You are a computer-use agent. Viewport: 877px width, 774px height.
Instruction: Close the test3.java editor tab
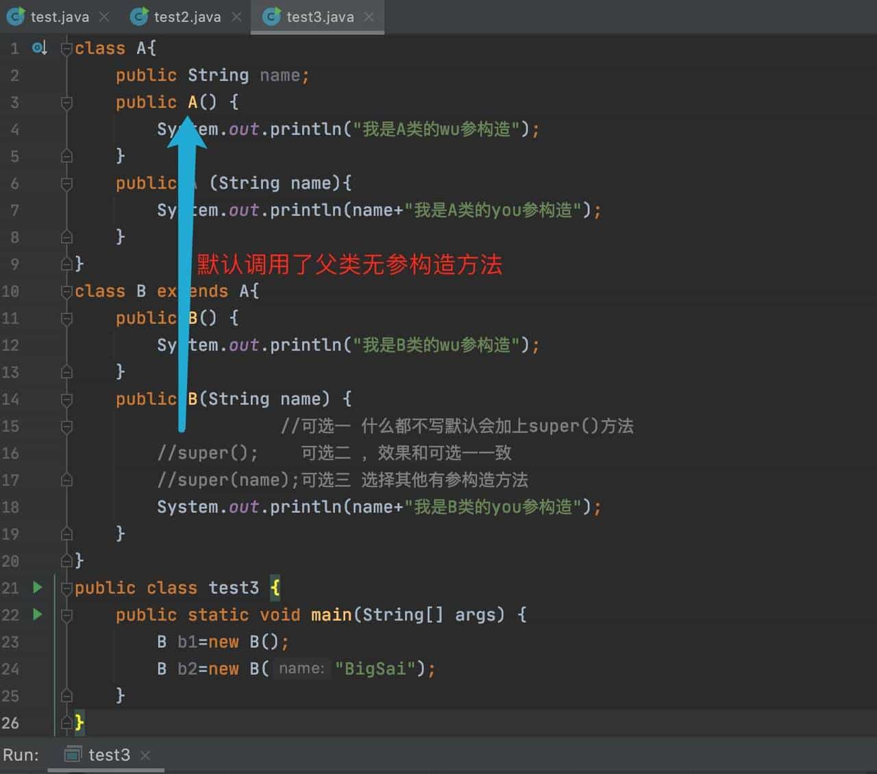369,16
